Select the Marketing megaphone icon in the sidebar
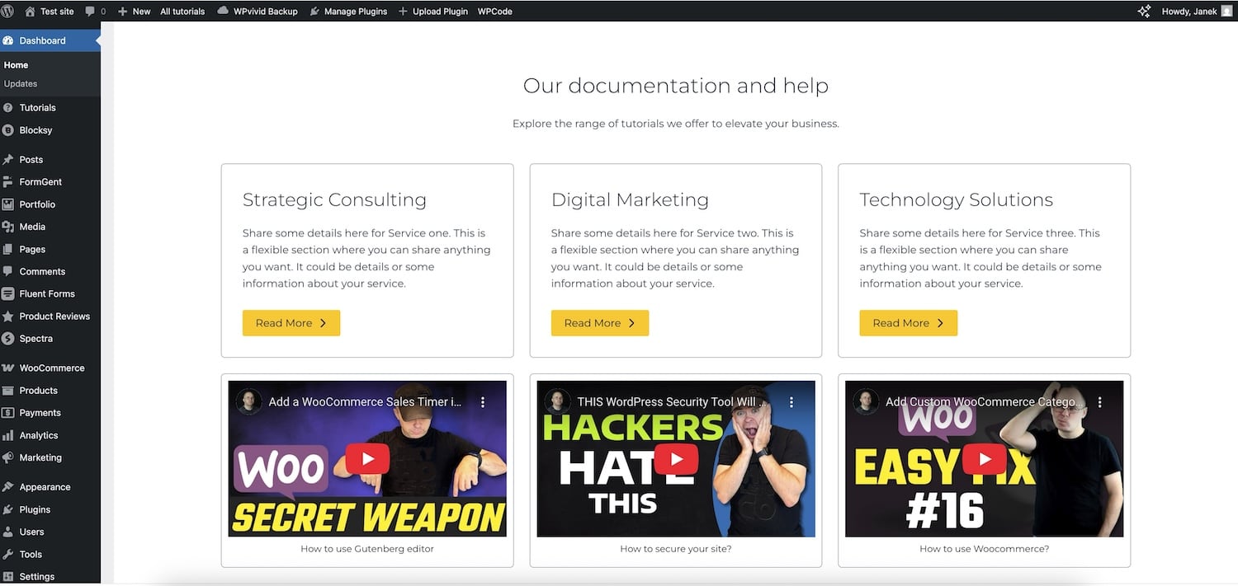The image size is (1238, 586). point(9,457)
